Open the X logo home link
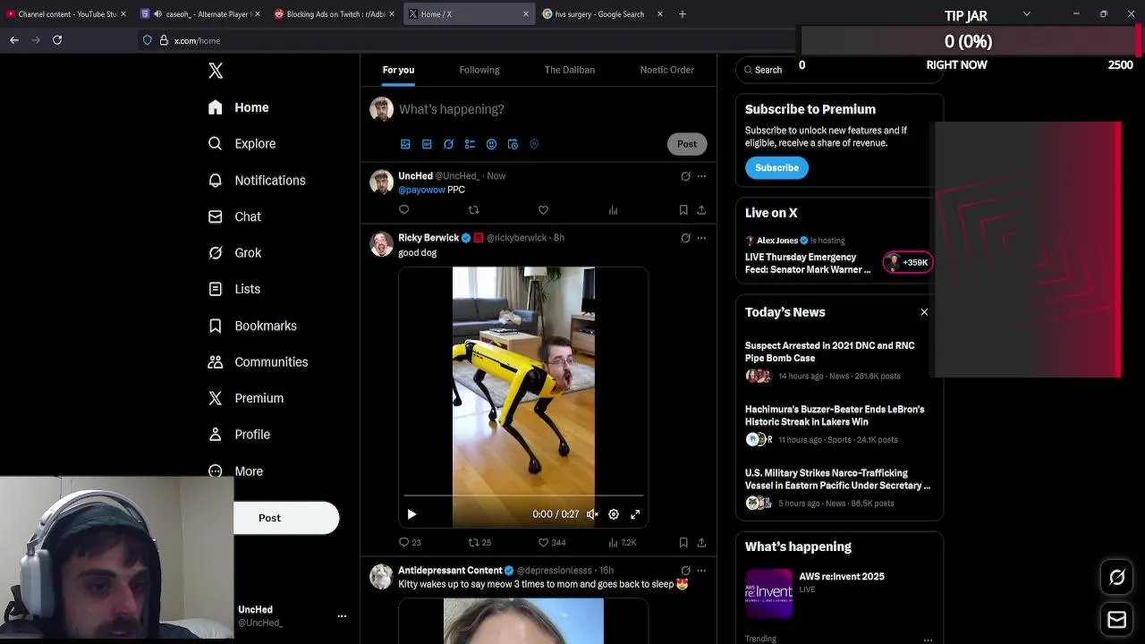This screenshot has height=644, width=1145. [216, 71]
